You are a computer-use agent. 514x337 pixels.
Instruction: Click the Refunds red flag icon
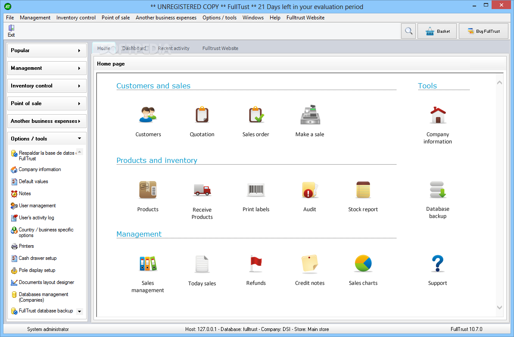255,264
